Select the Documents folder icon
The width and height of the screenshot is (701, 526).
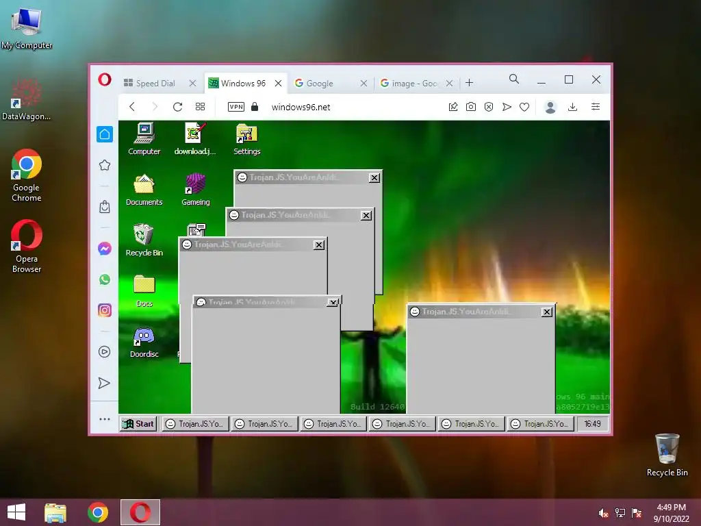pyautogui.click(x=144, y=190)
